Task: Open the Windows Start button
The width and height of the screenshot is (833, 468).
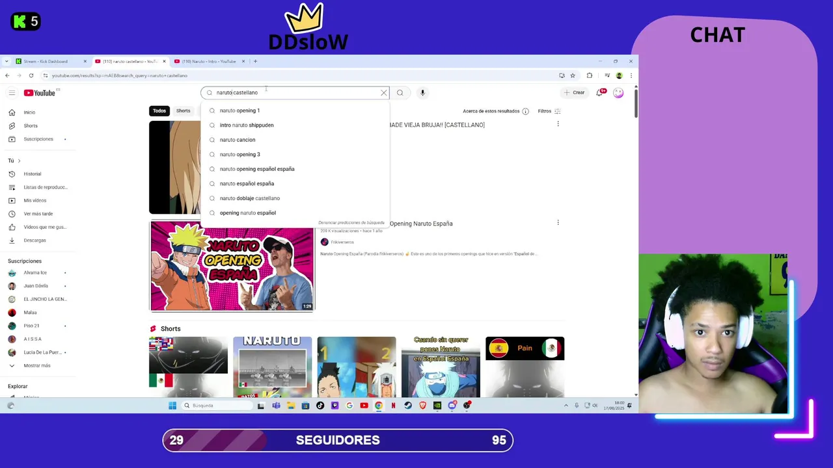Action: click(172, 406)
